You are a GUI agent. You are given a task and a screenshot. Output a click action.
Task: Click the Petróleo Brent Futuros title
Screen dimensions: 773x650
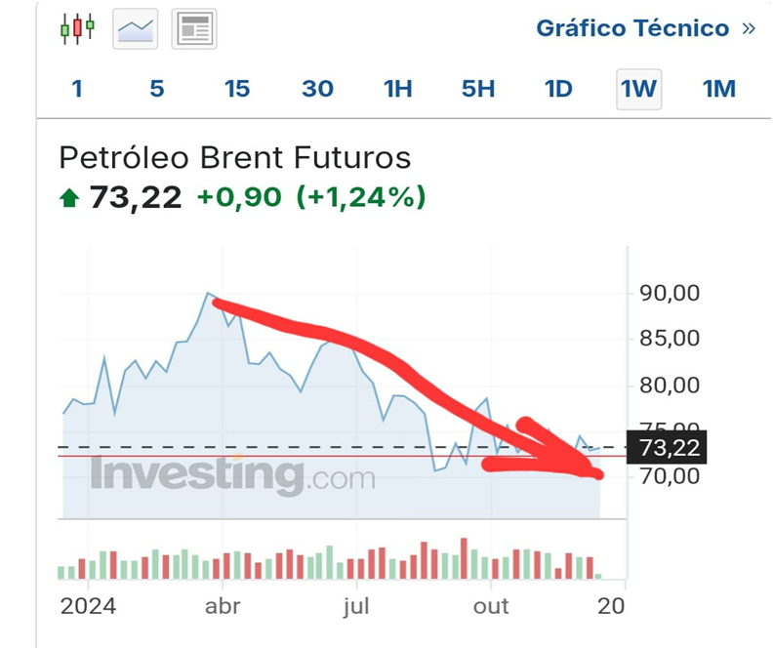tap(235, 158)
